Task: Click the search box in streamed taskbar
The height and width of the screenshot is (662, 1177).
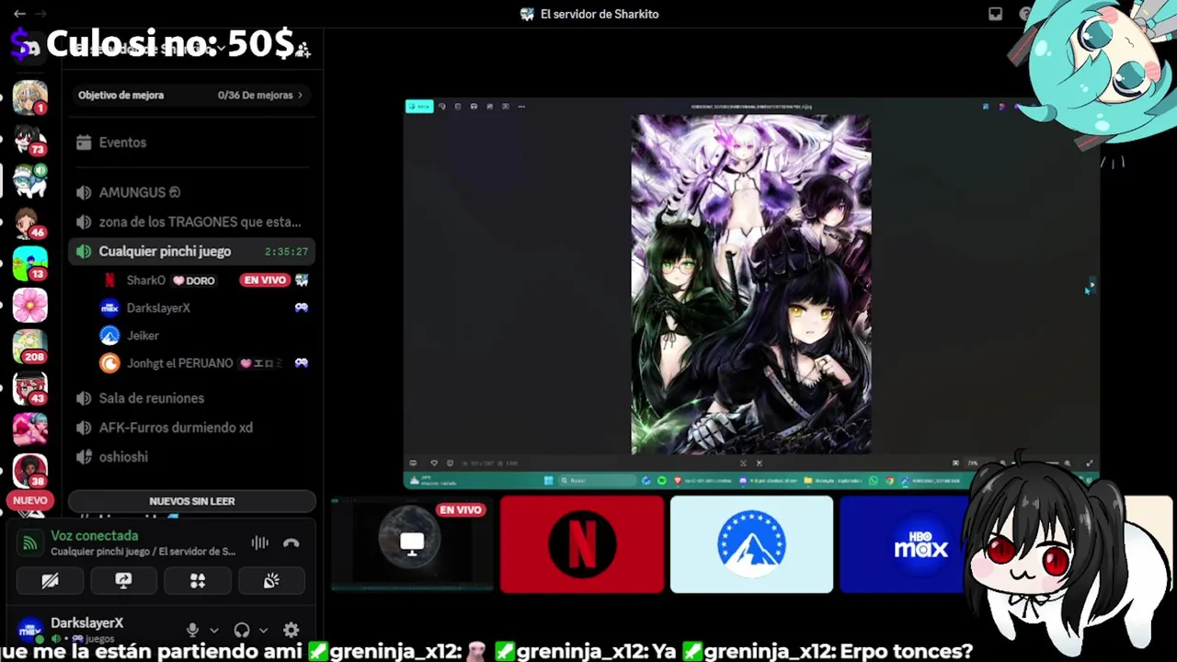Action: coord(599,480)
